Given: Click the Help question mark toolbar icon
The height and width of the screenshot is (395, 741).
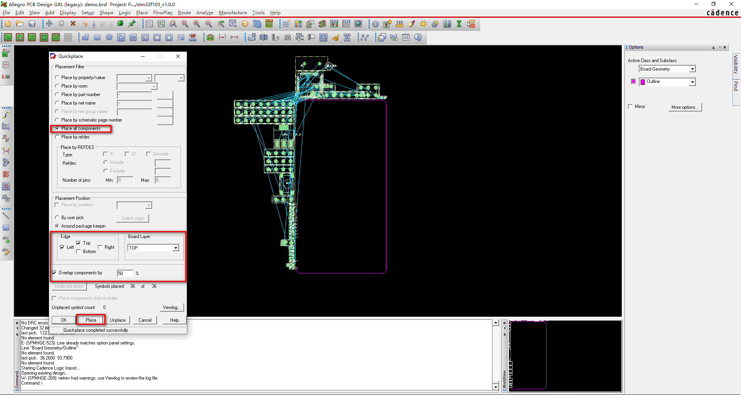Looking at the screenshot, I should point(418,37).
